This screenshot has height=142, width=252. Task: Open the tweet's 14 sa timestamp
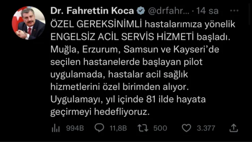[x=207, y=11]
